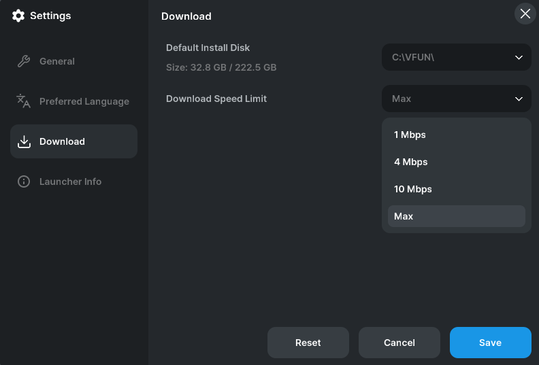Reset settings to defaults
Image resolution: width=539 pixels, height=365 pixels.
(x=308, y=343)
